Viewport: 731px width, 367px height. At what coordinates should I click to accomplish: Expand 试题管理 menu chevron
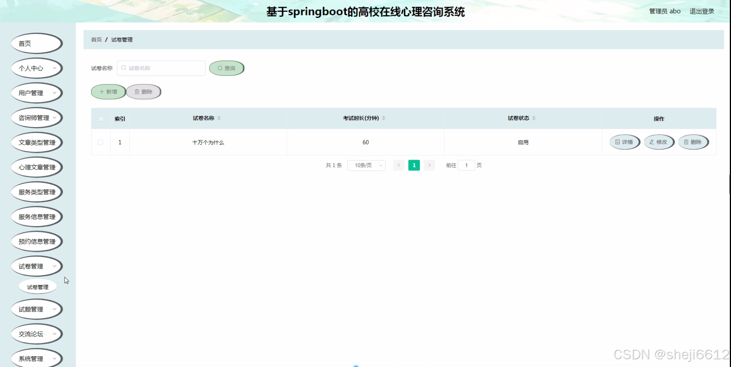point(55,309)
